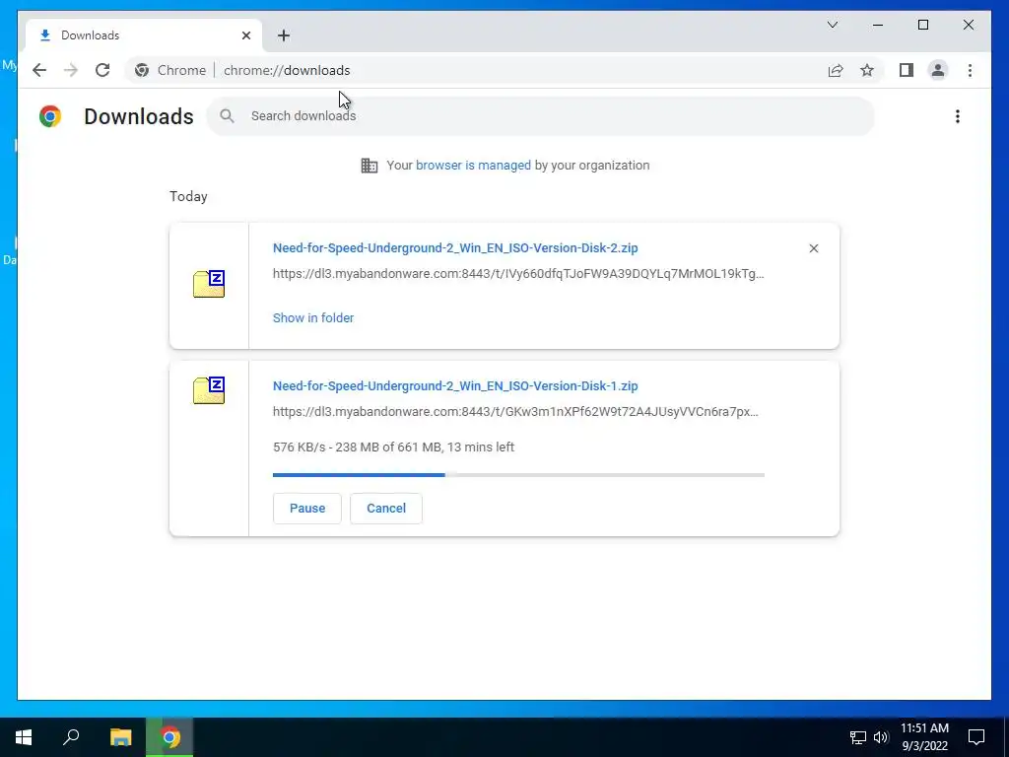The image size is (1009, 757).
Task: Show the Disk-2 file in its folder
Action: pos(313,318)
